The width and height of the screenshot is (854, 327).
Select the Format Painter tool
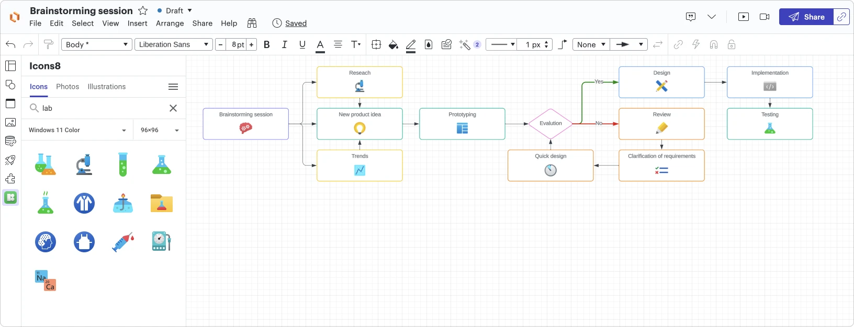49,44
